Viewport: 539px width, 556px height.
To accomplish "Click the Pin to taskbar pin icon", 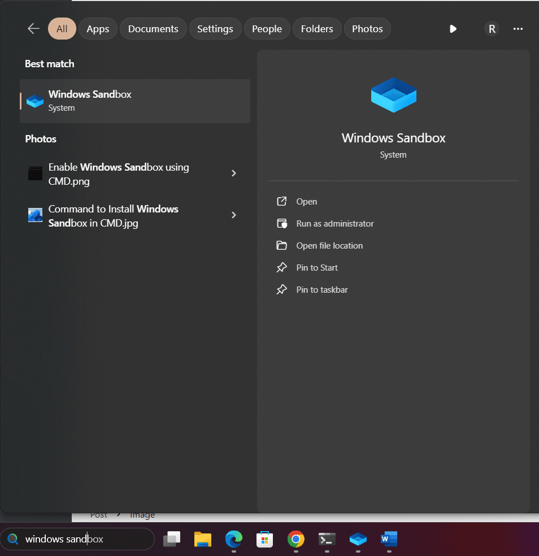I will click(x=281, y=290).
